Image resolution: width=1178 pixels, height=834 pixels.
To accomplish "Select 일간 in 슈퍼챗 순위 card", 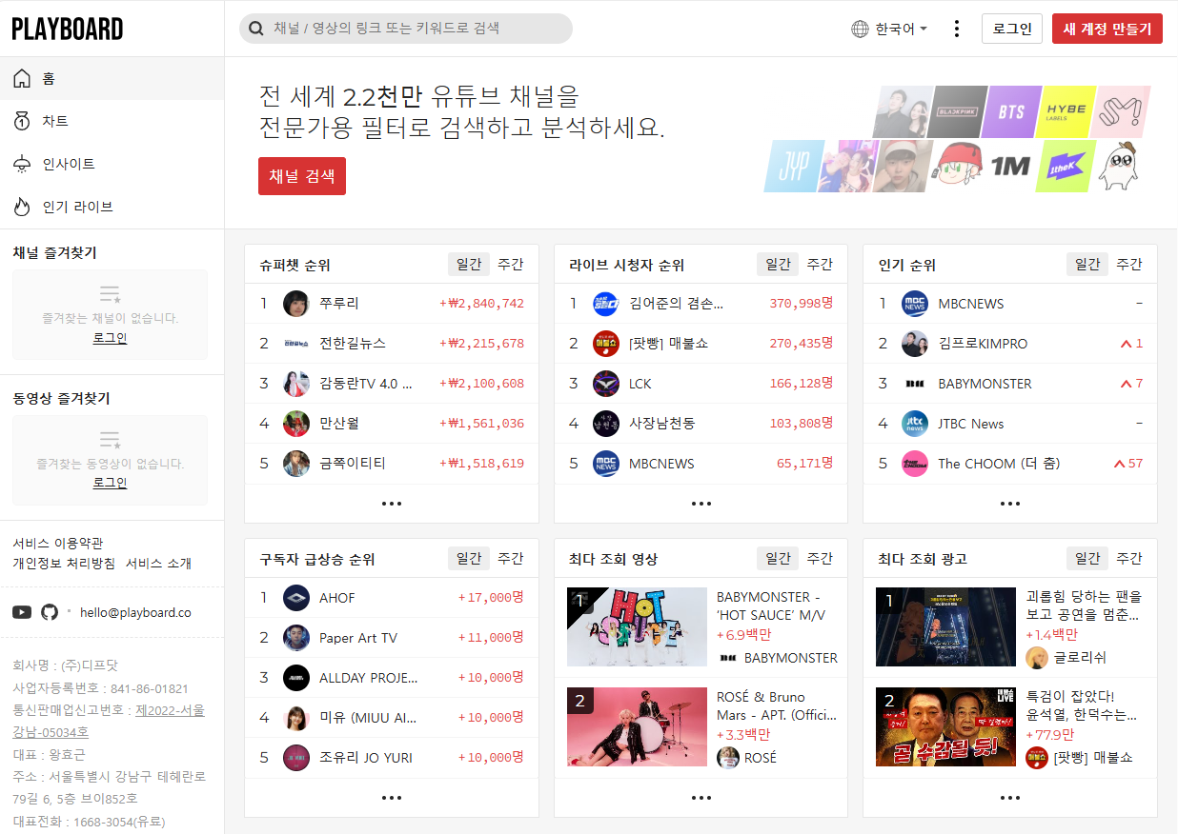I will coord(469,265).
